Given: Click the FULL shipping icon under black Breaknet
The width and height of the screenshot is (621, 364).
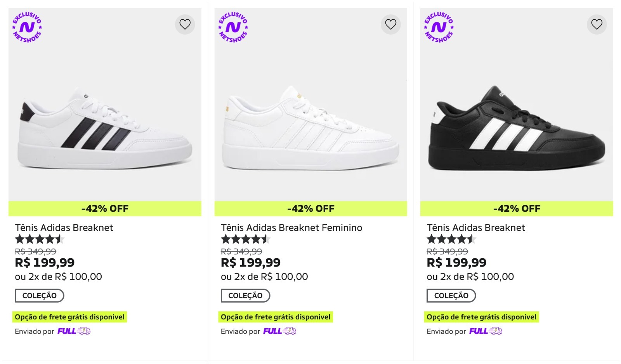Looking at the screenshot, I should (x=486, y=331).
